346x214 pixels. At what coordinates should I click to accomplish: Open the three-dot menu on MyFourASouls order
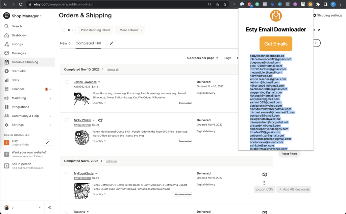pos(264,182)
